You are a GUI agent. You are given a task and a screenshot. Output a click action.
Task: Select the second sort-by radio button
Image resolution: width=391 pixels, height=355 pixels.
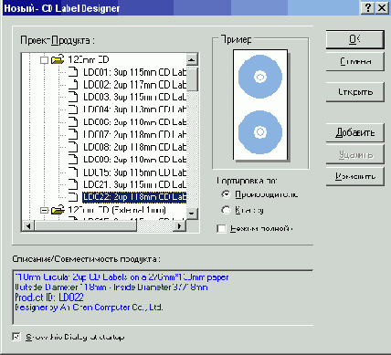coord(227,210)
